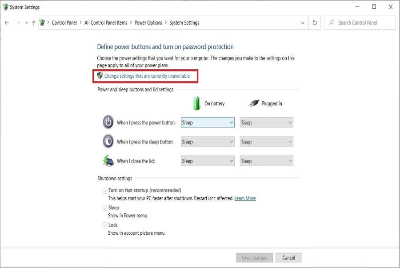400x268 pixels.
Task: Open close lid On battery dropdown
Action: [208, 161]
